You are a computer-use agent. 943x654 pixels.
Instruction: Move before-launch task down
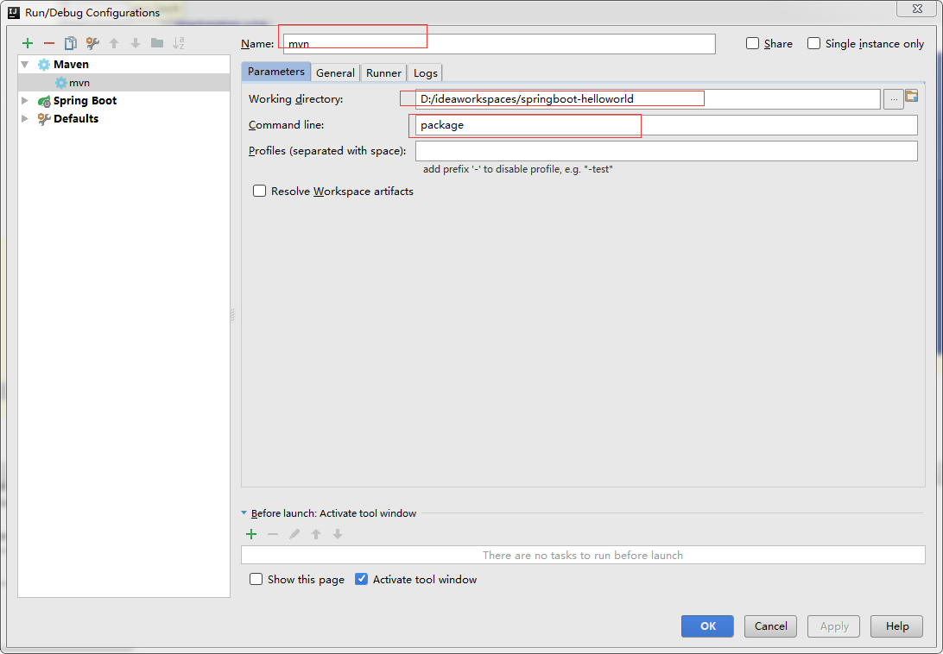[x=338, y=534]
